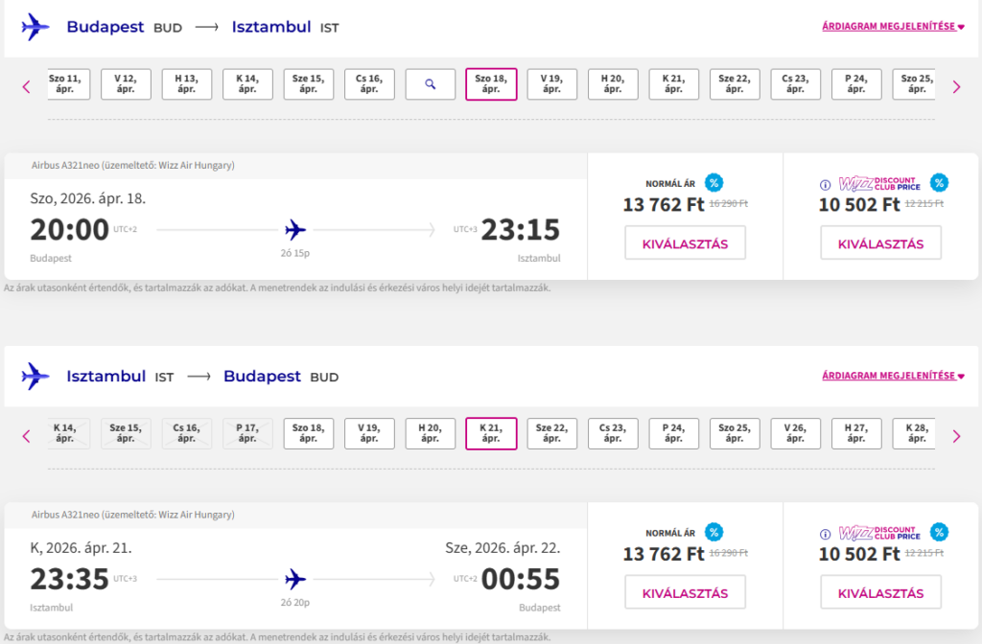982x644 pixels.
Task: Choose outbound Discount Club price Kiválasztás
Action: point(880,243)
